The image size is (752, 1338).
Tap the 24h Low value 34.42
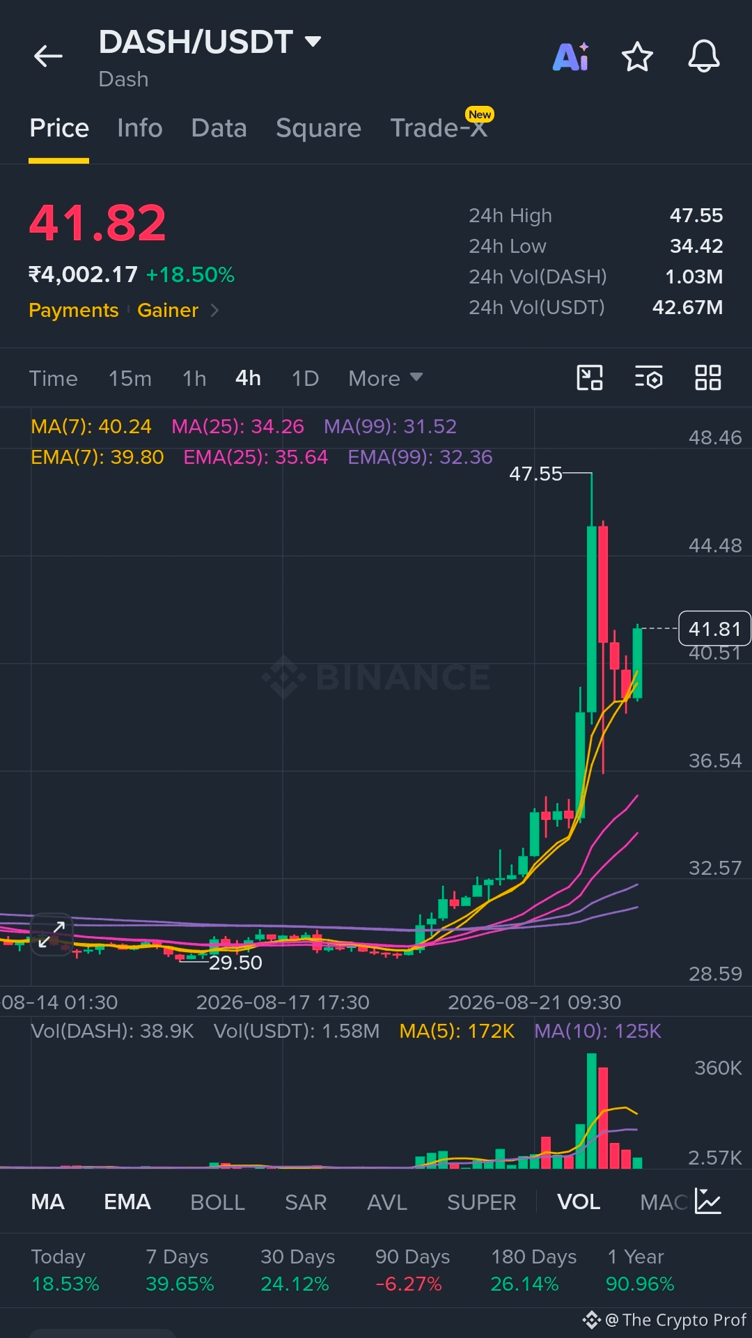pyautogui.click(x=696, y=246)
